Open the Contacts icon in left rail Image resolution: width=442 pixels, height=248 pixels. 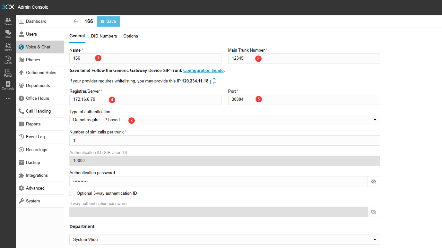[8, 86]
